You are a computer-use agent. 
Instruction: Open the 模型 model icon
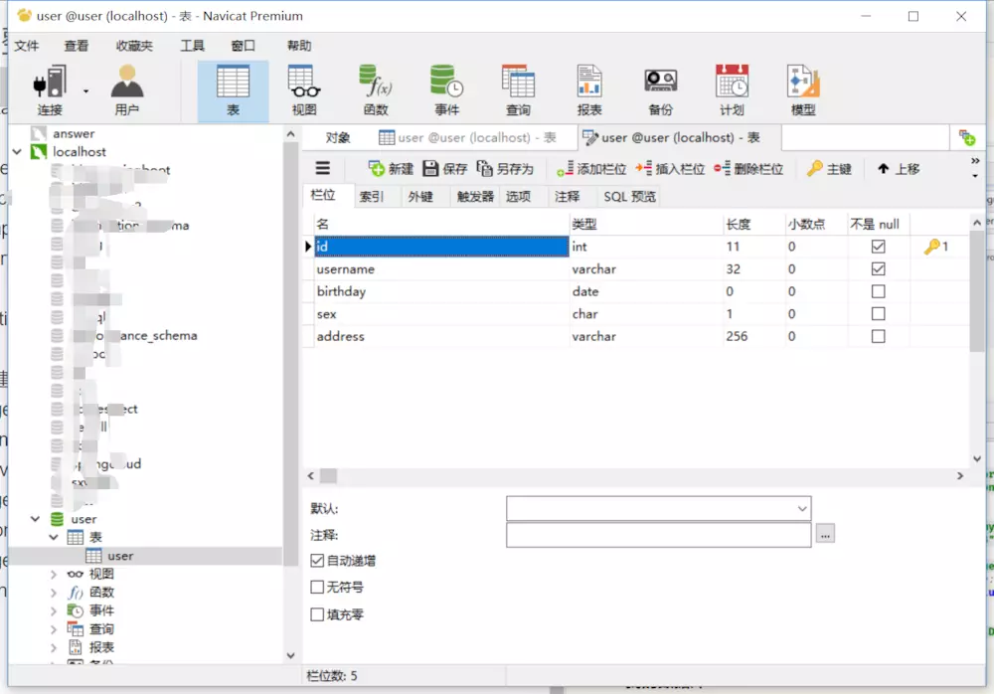pos(803,90)
